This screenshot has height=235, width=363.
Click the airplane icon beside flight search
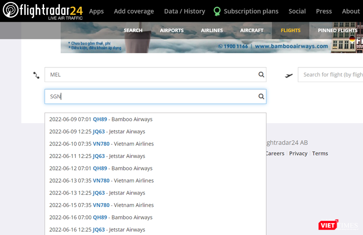(x=289, y=75)
